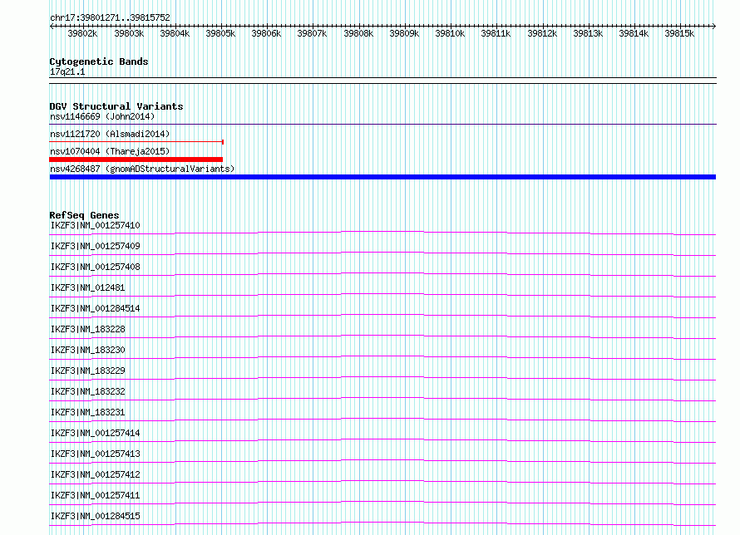Select the DGV Structural Variants track title
Viewport: 740px width, 535px height.
point(116,106)
